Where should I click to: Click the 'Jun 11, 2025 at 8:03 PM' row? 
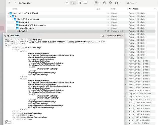pyautogui.click(x=139, y=87)
